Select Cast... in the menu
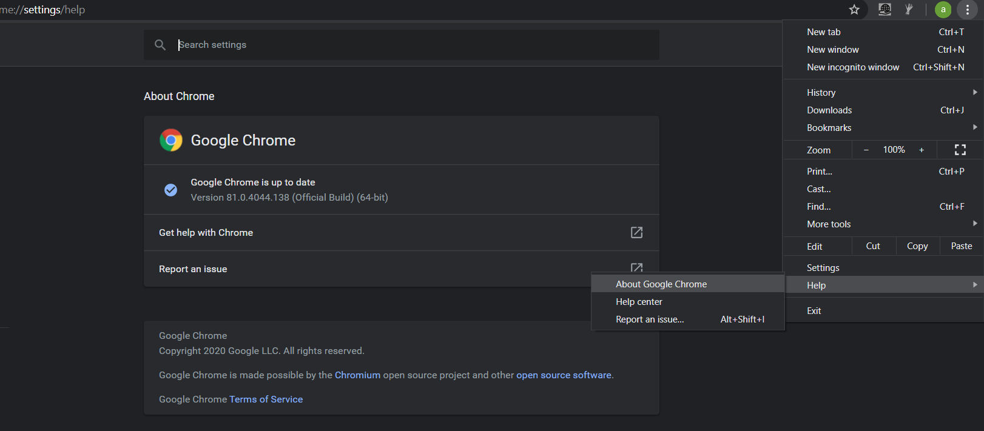This screenshot has height=431, width=984. click(x=883, y=189)
